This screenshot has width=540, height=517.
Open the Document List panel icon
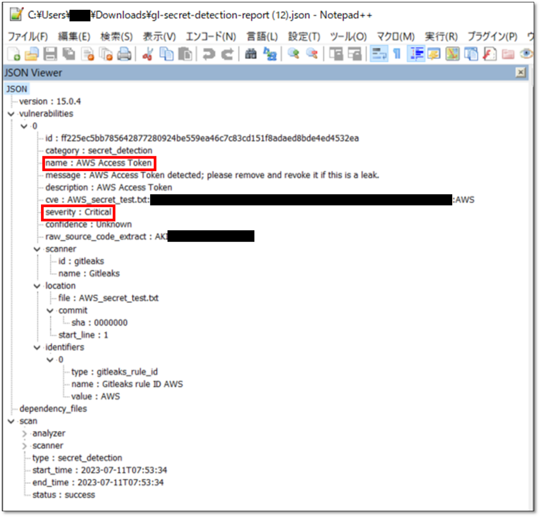[471, 54]
